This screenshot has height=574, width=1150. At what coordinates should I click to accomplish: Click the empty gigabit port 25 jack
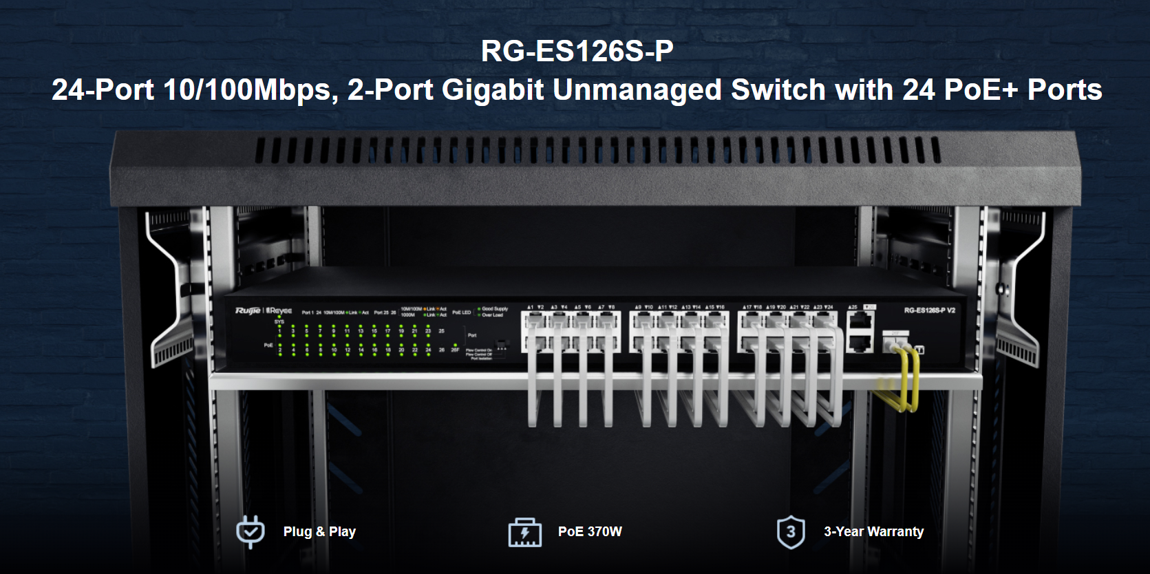860,320
